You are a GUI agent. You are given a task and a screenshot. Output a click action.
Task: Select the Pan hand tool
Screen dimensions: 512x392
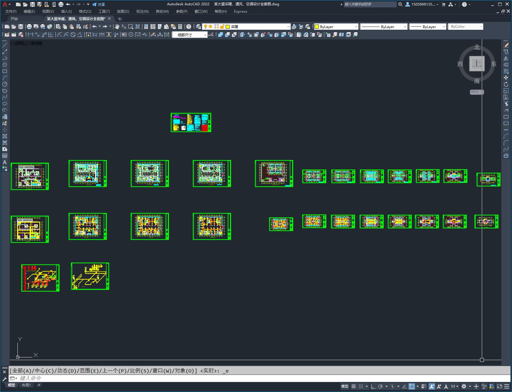[x=117, y=27]
